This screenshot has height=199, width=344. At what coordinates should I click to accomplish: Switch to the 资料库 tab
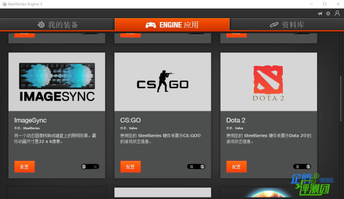287,25
